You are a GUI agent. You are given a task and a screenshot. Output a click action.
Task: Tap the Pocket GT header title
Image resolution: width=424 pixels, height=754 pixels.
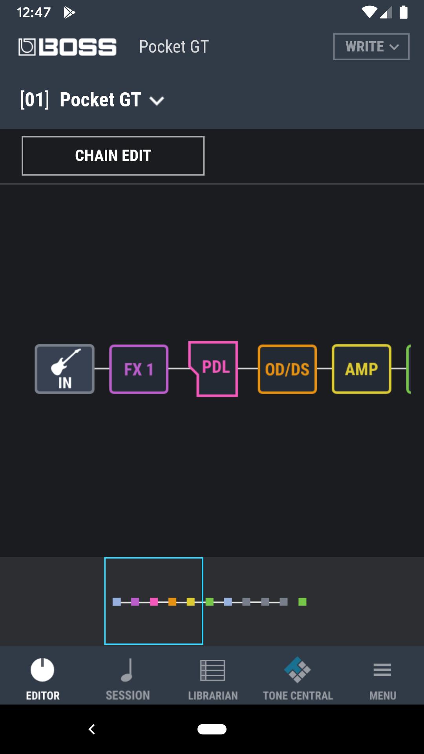pos(174,47)
